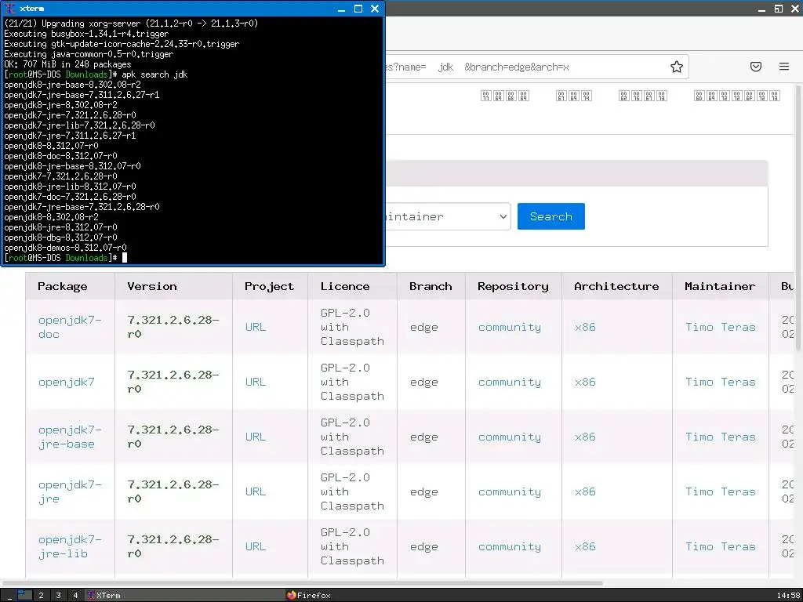Switch to the highlighted first workspace pager

(24, 595)
